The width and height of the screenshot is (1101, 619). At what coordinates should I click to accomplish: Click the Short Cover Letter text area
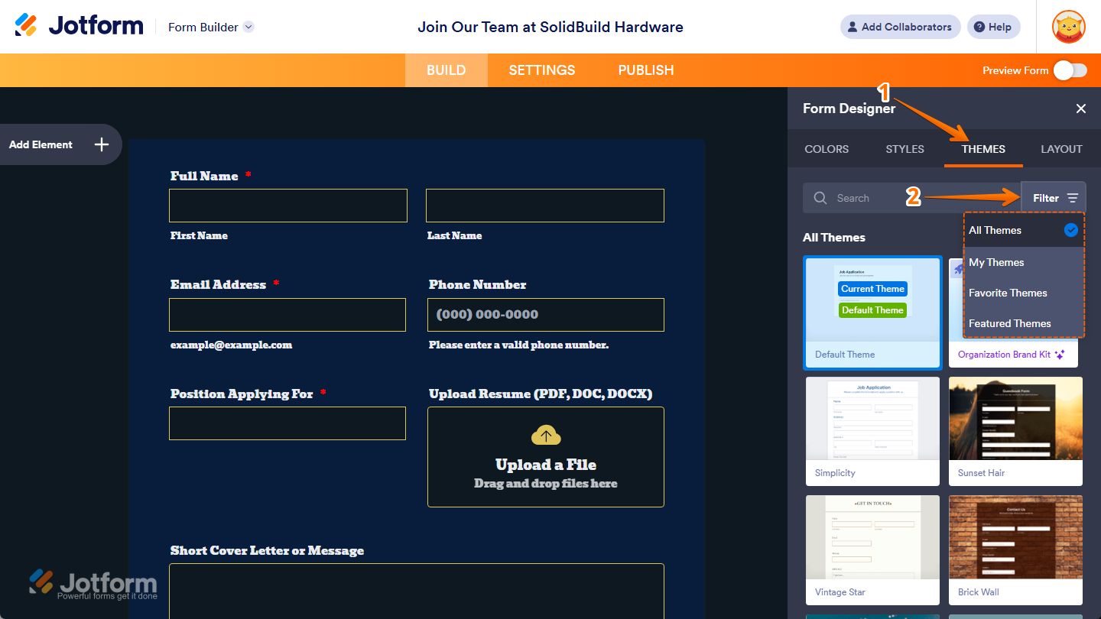(x=417, y=591)
